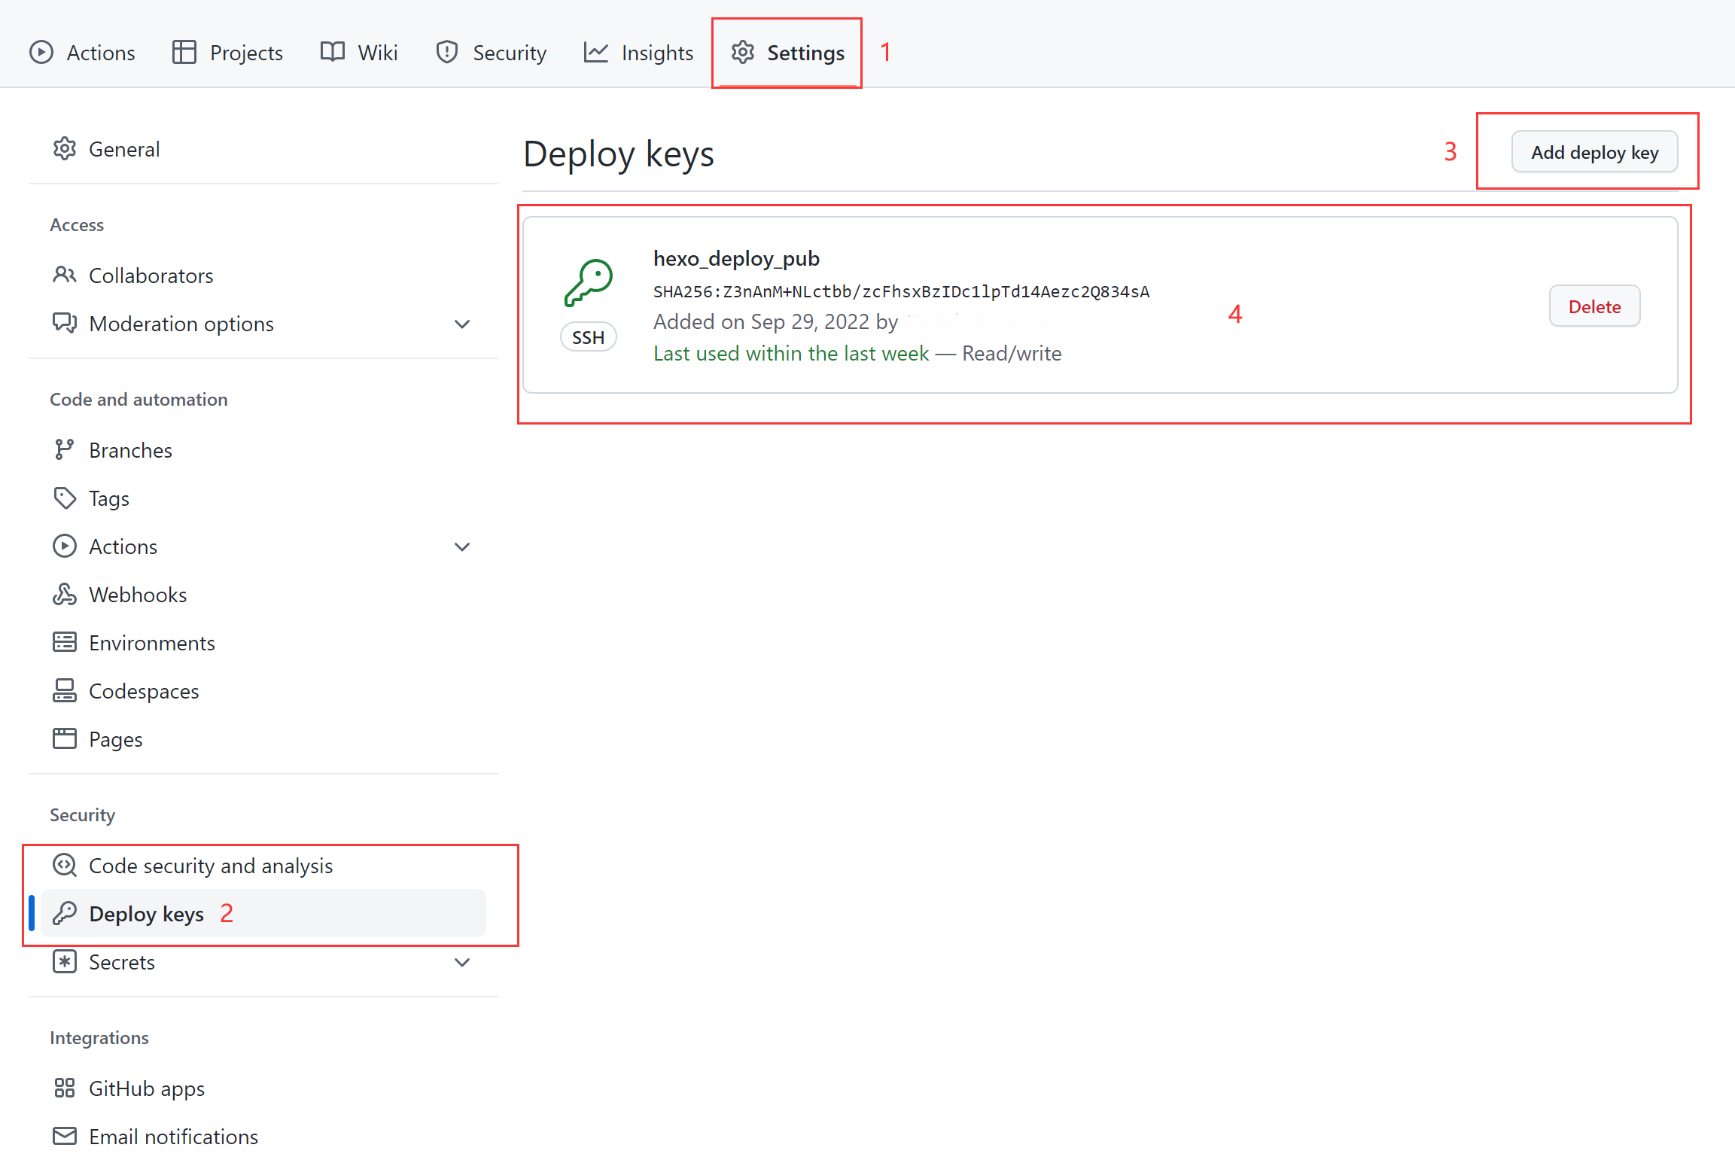Image resolution: width=1735 pixels, height=1169 pixels.
Task: Click the General gear icon in sidebar
Action: pyautogui.click(x=65, y=149)
